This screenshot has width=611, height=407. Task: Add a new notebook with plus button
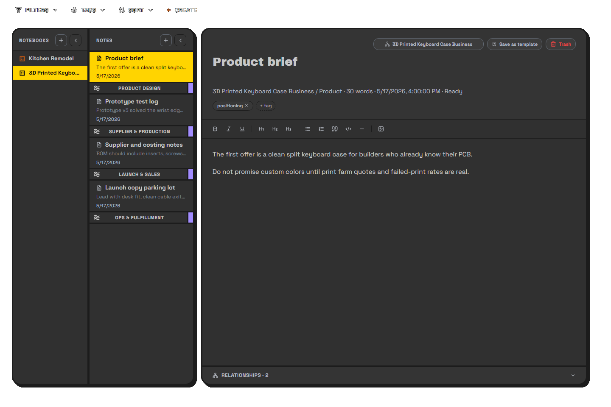61,40
